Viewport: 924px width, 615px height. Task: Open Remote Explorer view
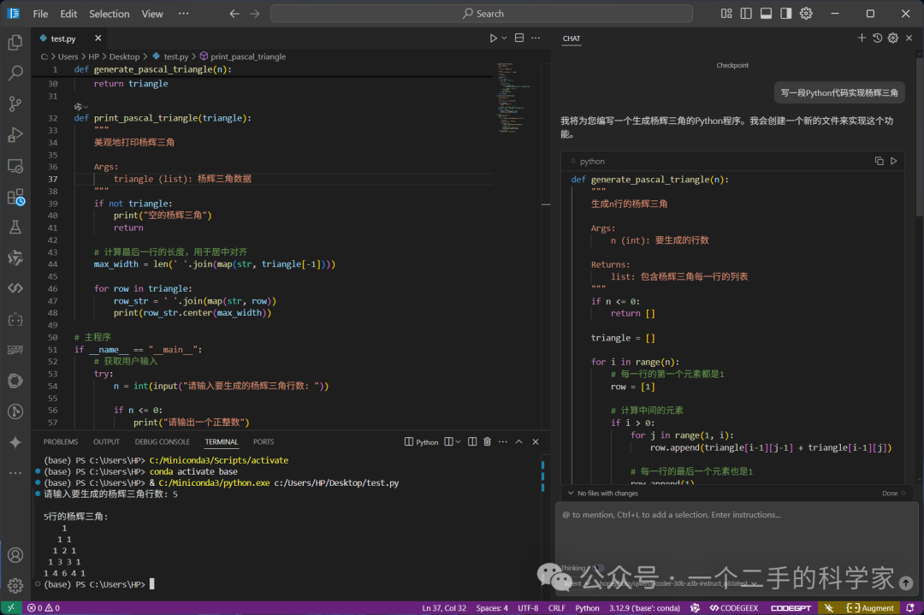(15, 166)
